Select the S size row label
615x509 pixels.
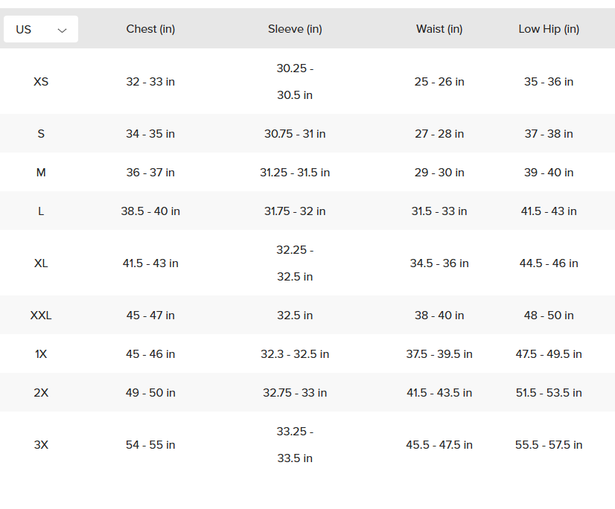41,134
